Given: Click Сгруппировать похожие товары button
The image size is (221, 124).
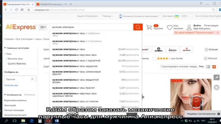Looking at the screenshot, I should [179, 66].
